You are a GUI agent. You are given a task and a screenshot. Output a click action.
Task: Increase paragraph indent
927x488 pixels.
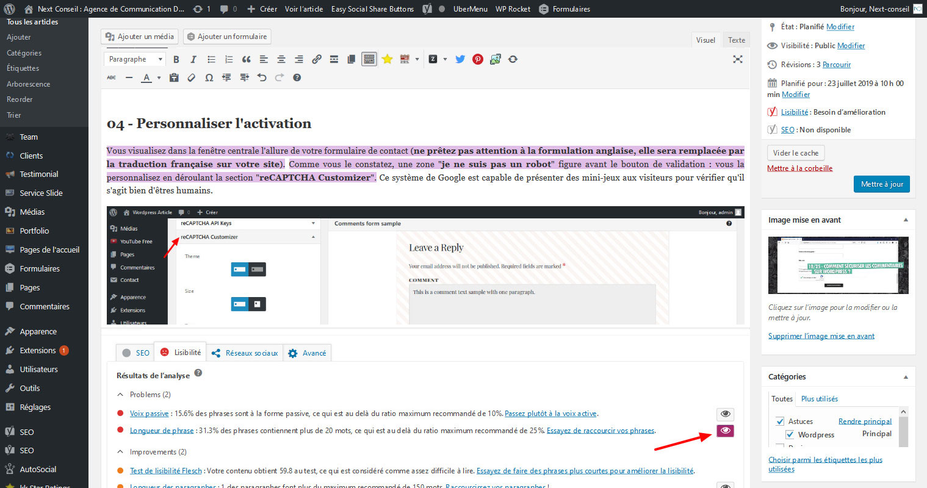[x=245, y=77]
